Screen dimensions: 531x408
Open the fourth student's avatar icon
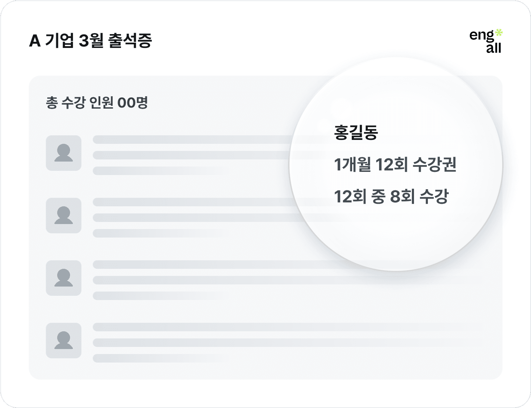pyautogui.click(x=64, y=341)
